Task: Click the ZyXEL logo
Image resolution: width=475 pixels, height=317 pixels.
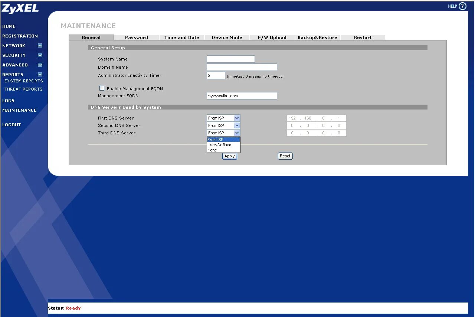Action: coord(20,9)
